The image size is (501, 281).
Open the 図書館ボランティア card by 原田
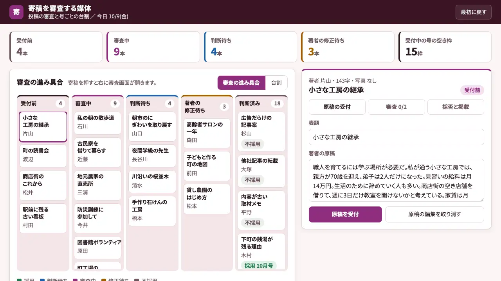tap(97, 247)
